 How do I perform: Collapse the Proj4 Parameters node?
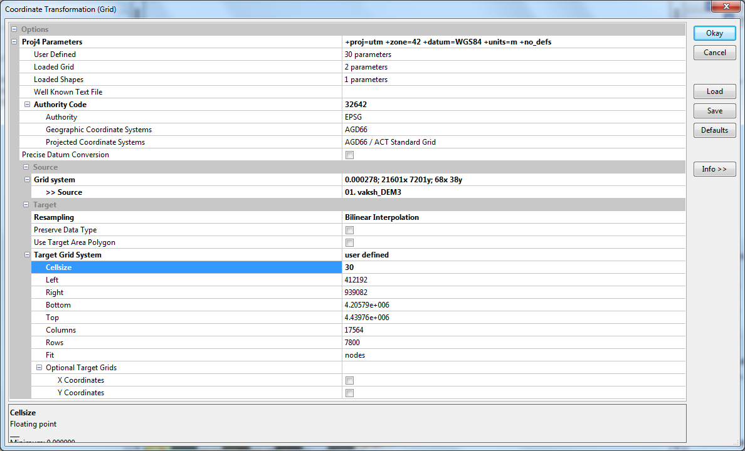[14, 42]
